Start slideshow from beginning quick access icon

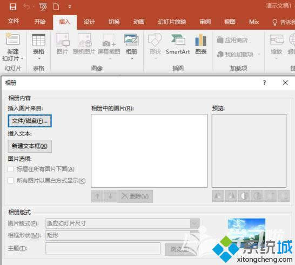(43, 7)
